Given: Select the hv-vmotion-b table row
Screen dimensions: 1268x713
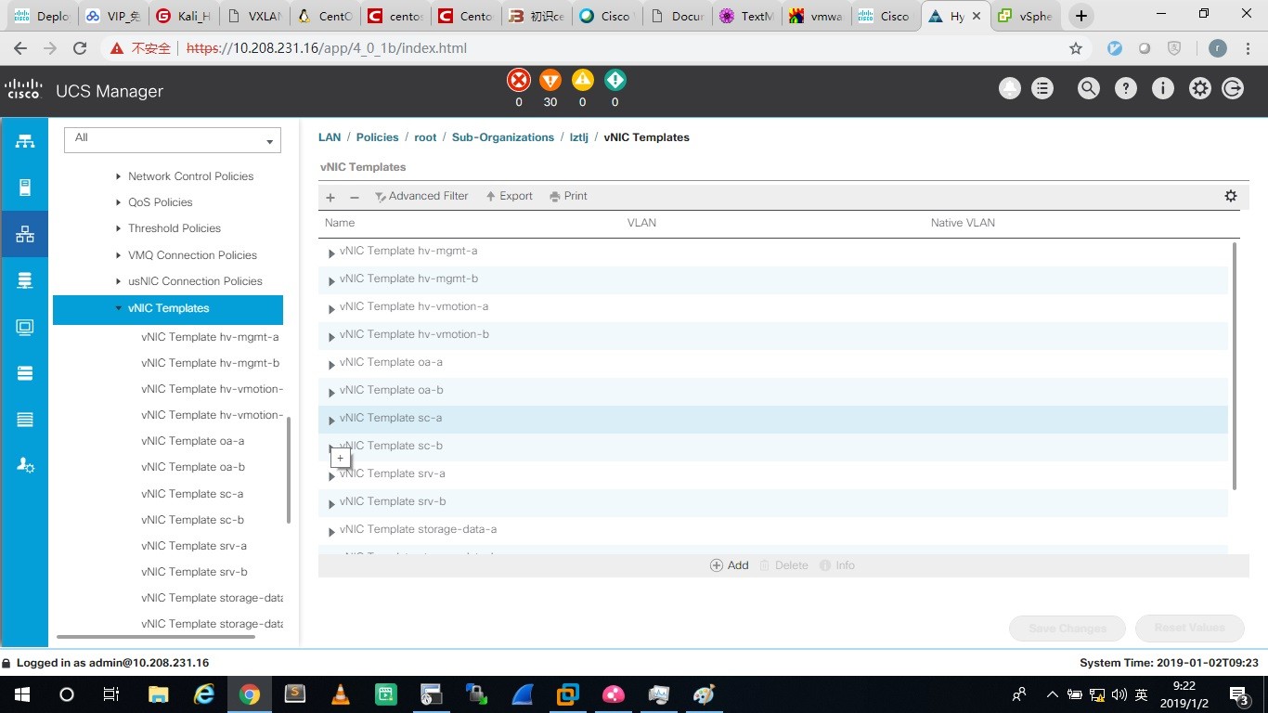Looking at the screenshot, I should point(773,335).
